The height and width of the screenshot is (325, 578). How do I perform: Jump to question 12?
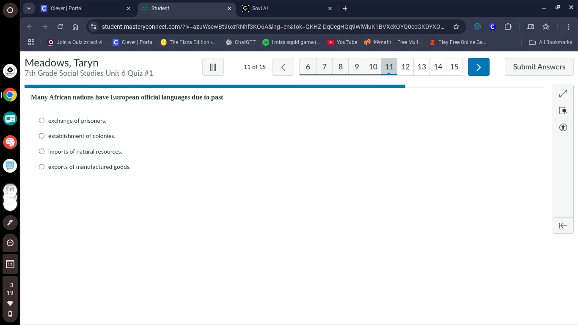[x=405, y=67]
